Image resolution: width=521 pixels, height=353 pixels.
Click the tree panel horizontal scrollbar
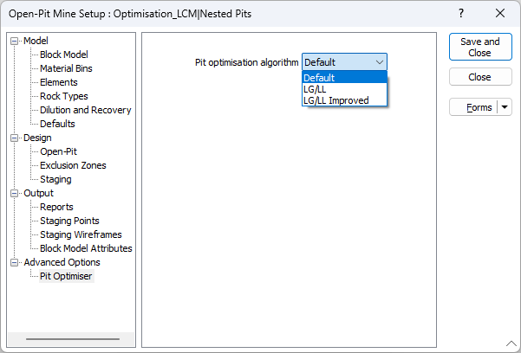71,339
